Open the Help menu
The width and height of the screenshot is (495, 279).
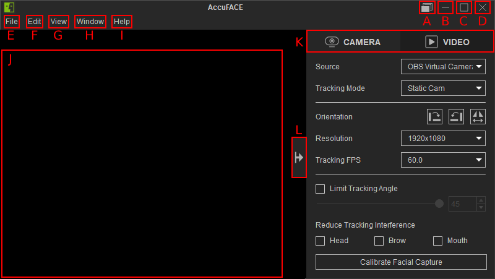(x=122, y=22)
